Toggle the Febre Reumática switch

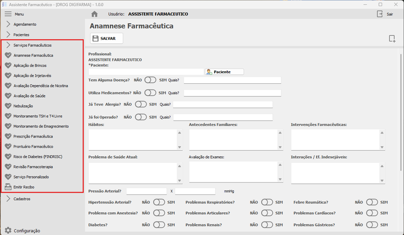pos(372,202)
